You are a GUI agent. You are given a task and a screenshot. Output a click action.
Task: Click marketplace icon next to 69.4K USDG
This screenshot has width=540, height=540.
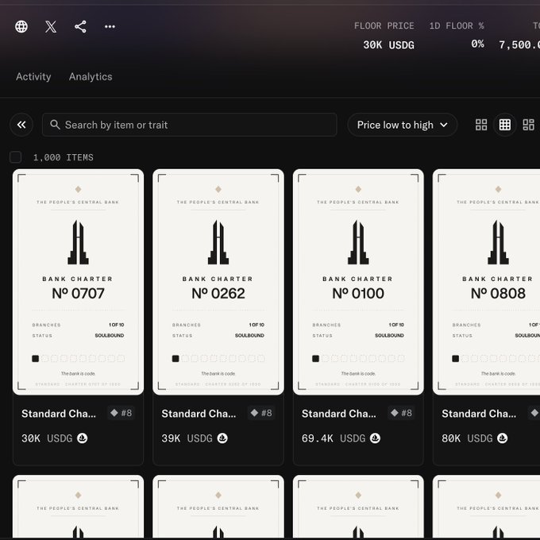(375, 438)
